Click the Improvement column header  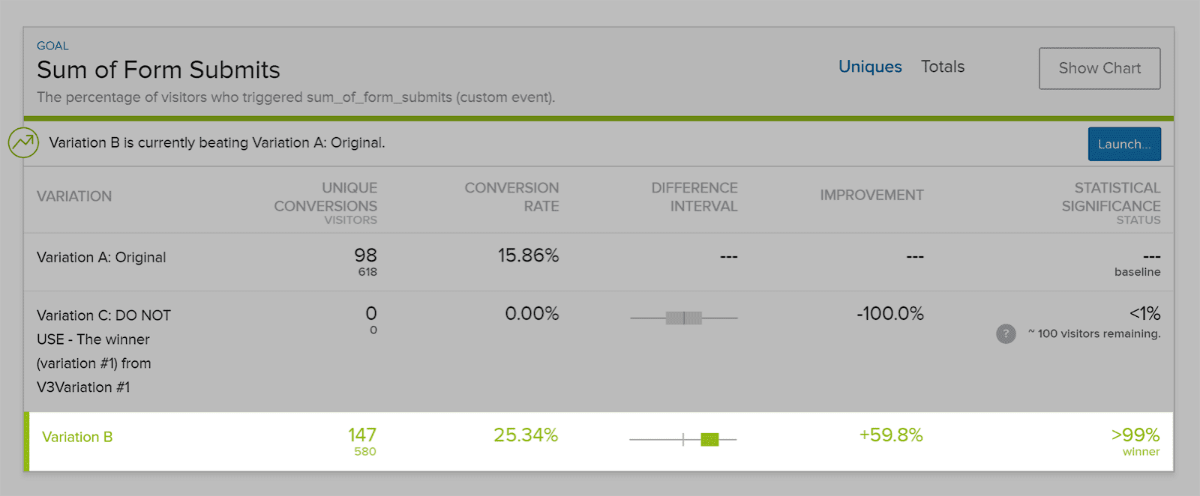pos(871,195)
